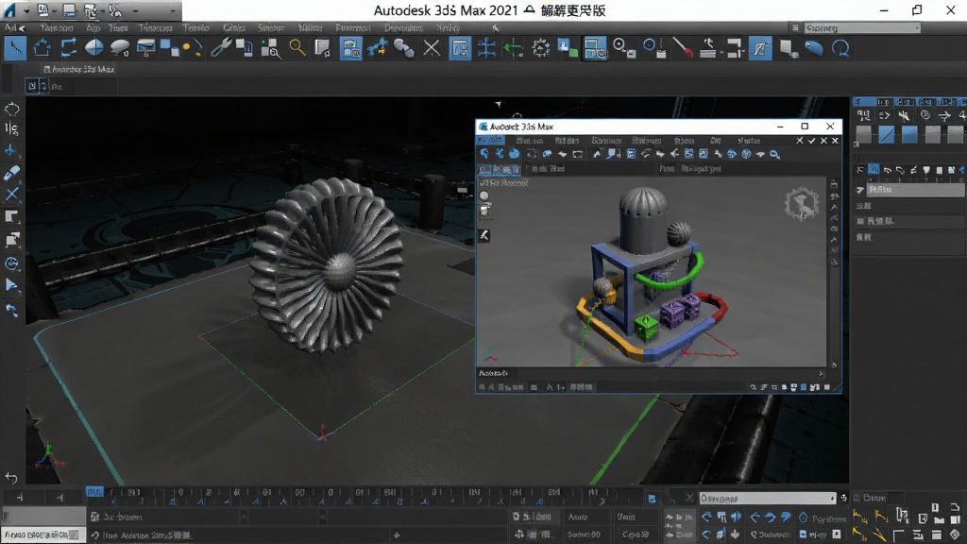Screen dimensions: 967x544
Task: Click the green cube in floating viewport
Action: (x=646, y=326)
